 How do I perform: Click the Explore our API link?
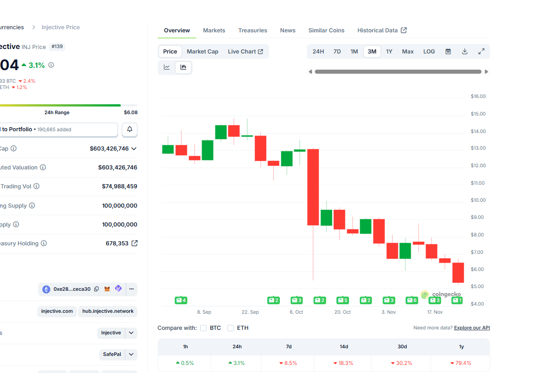coord(472,328)
